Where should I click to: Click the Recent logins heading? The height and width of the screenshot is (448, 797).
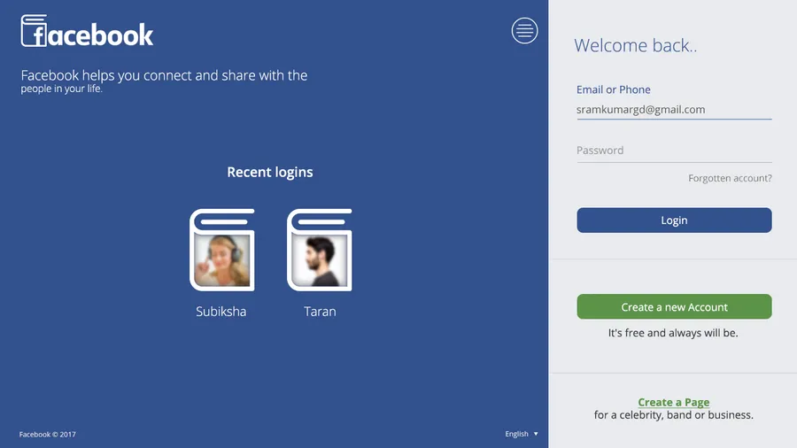coord(270,172)
